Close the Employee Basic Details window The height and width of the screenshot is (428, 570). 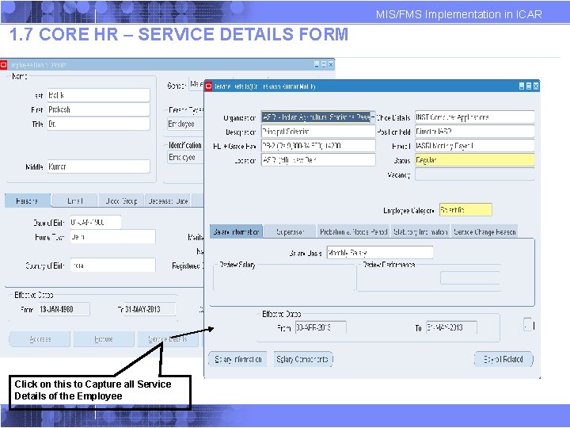pos(330,64)
